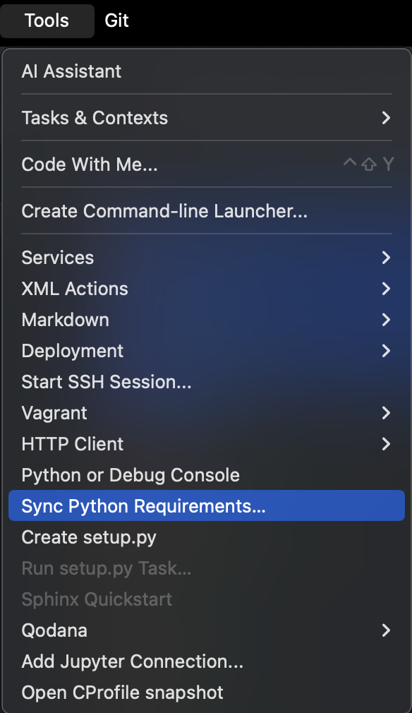This screenshot has width=412, height=713.
Task: Open the Git menu
Action: point(116,20)
